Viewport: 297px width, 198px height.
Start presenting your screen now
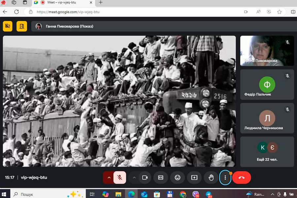[x=194, y=178]
